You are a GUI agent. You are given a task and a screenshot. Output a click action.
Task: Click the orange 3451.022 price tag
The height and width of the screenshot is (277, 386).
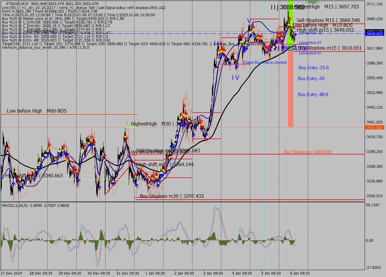tap(375, 128)
